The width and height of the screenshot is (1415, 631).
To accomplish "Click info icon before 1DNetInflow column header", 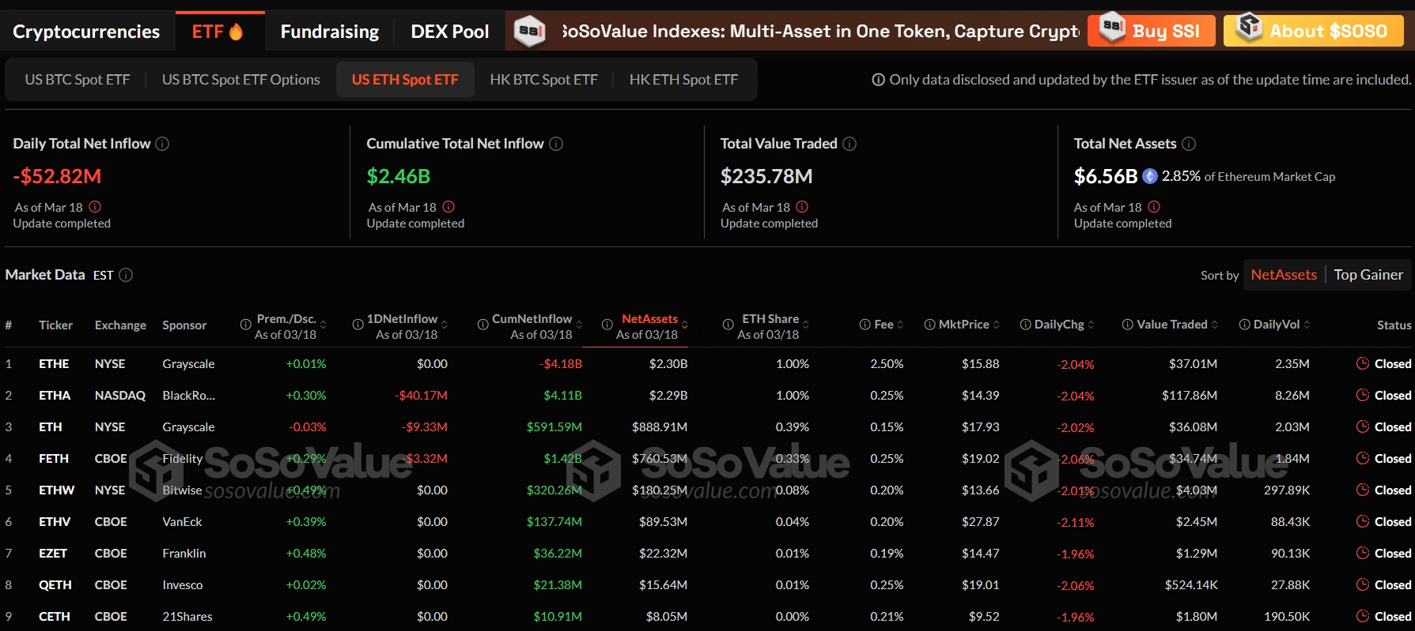I will point(358,325).
